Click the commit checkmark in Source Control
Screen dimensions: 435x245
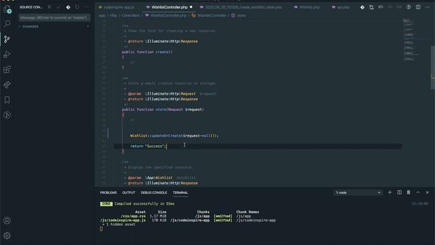click(x=58, y=7)
